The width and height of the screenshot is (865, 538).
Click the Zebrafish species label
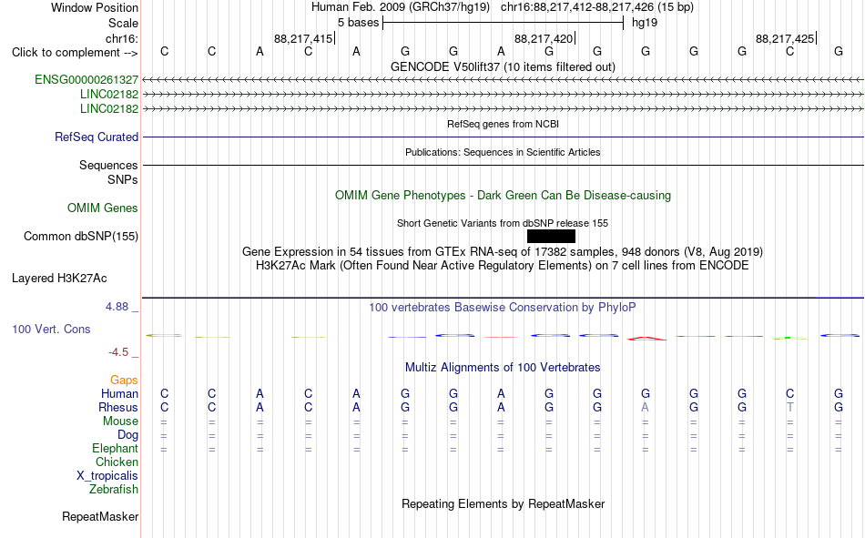pos(114,490)
